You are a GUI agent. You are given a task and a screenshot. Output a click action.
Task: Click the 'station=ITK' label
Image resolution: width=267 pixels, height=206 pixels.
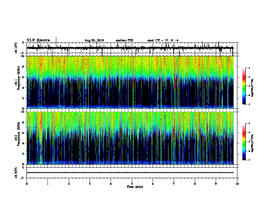(x=124, y=40)
